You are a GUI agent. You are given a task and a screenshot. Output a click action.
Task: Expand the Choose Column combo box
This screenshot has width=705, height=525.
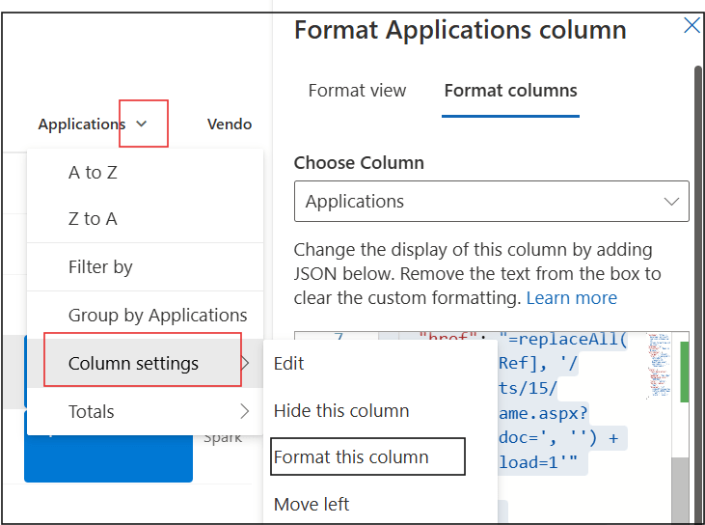click(x=491, y=202)
